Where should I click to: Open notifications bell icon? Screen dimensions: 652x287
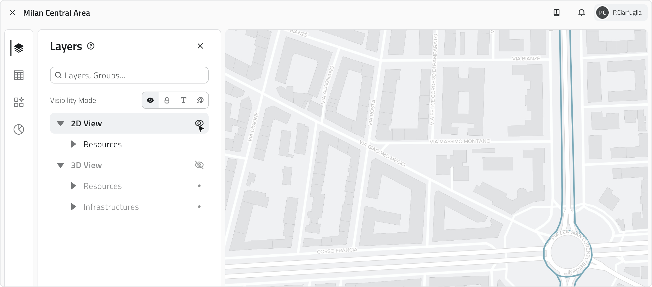point(582,13)
